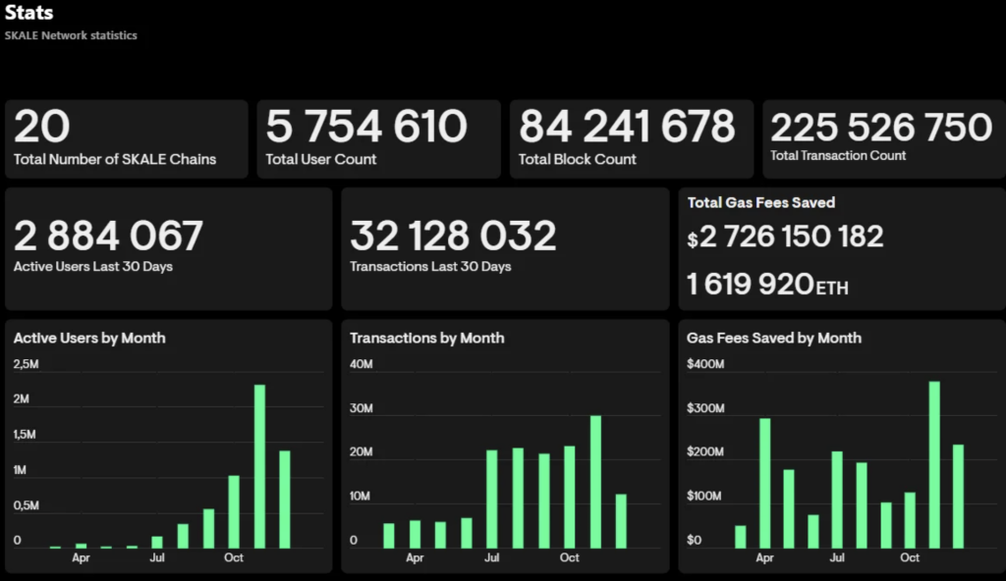The image size is (1006, 581).
Task: Click the 'Total User Count' label
Action: 321,160
